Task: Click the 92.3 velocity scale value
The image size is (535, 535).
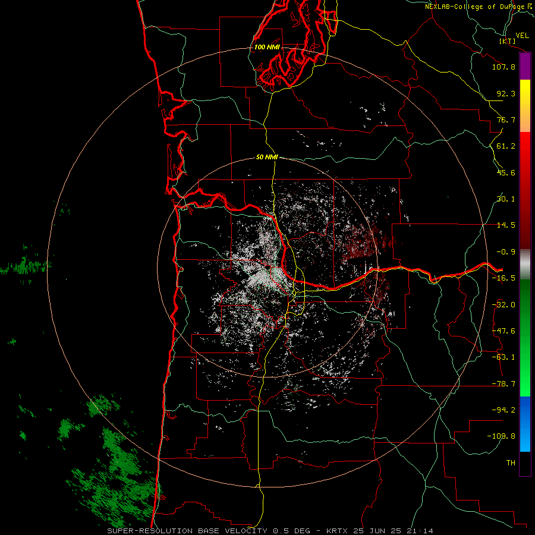Action: coord(506,93)
